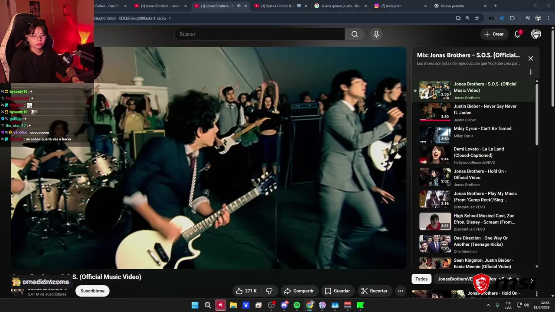Open Chrome media controls icon

coord(527,18)
